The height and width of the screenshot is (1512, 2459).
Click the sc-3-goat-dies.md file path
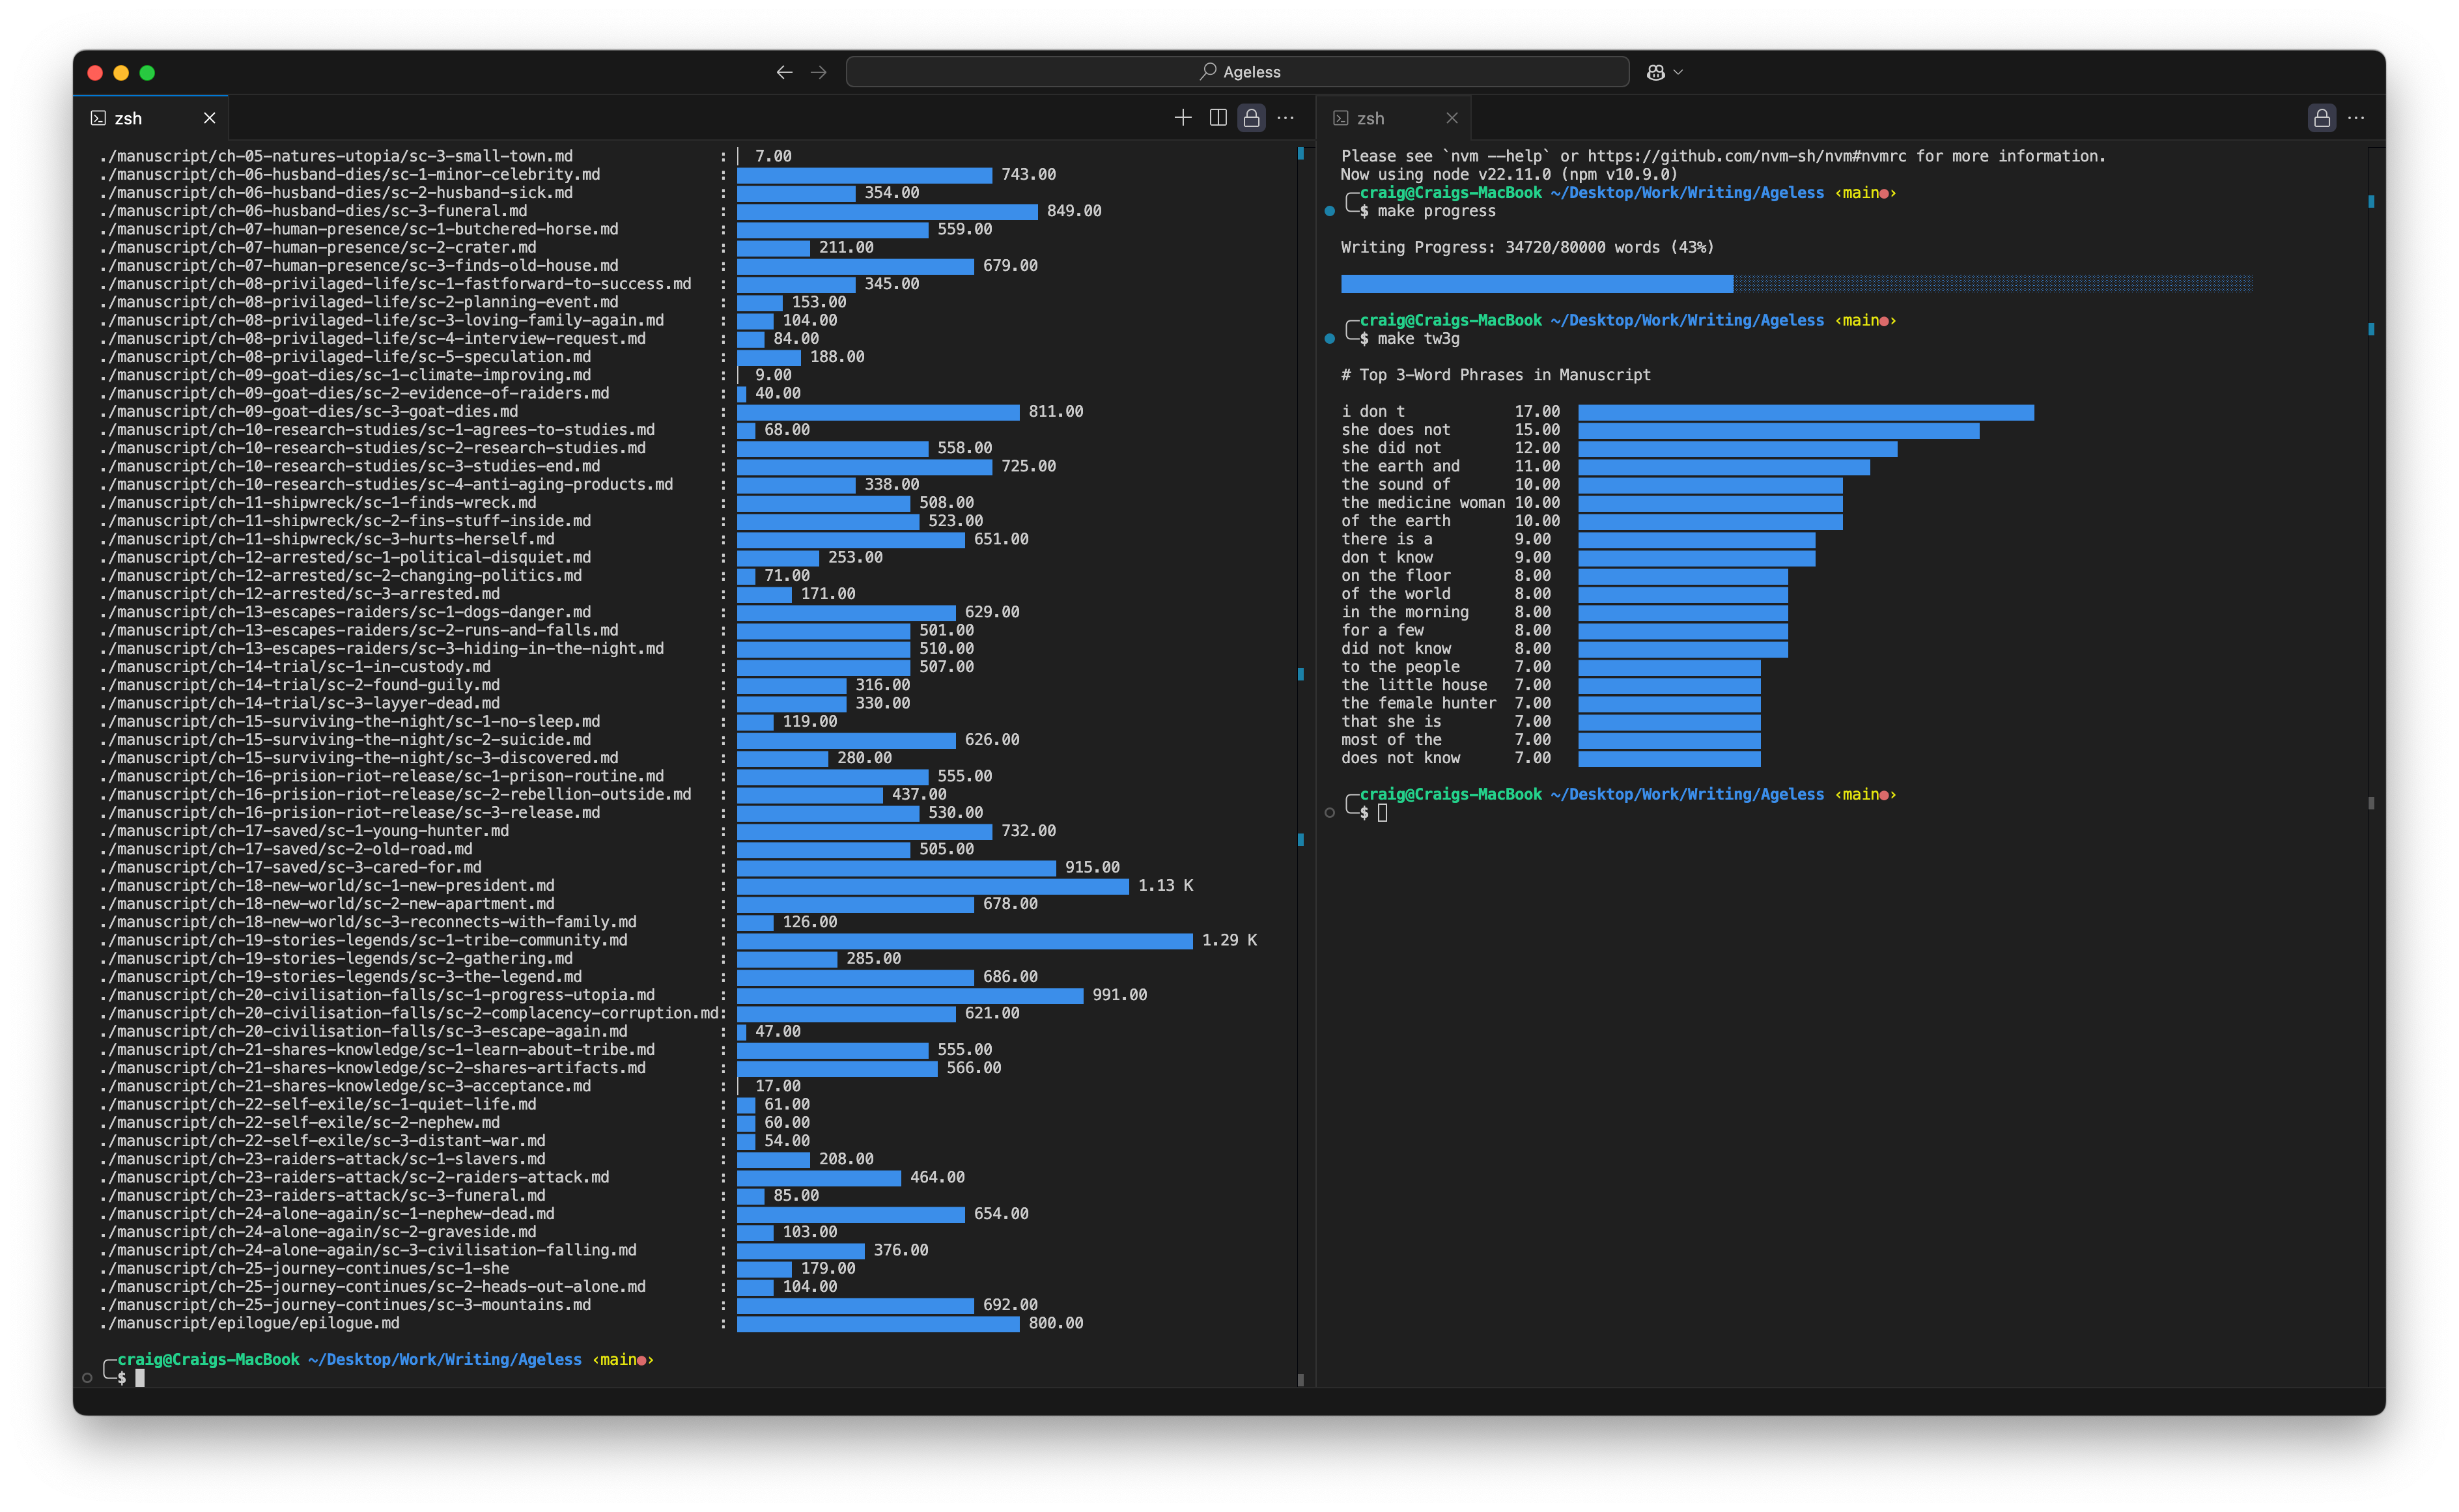[309, 412]
